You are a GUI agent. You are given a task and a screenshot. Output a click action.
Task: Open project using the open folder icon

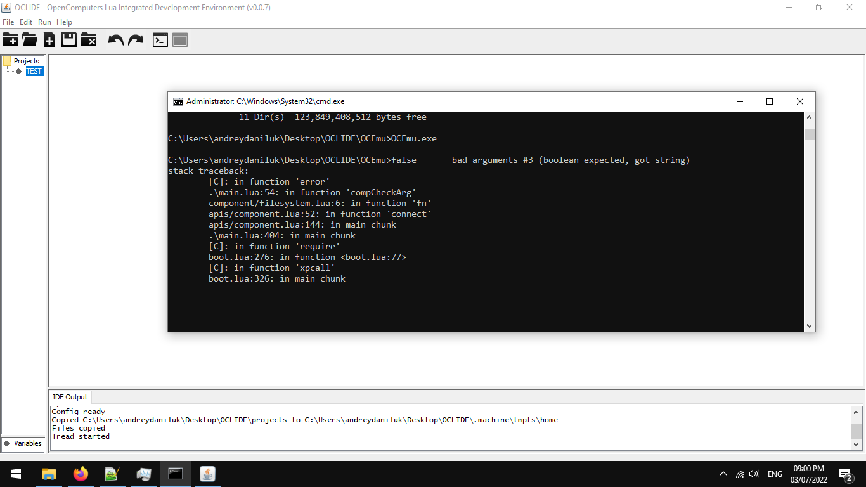click(30, 40)
